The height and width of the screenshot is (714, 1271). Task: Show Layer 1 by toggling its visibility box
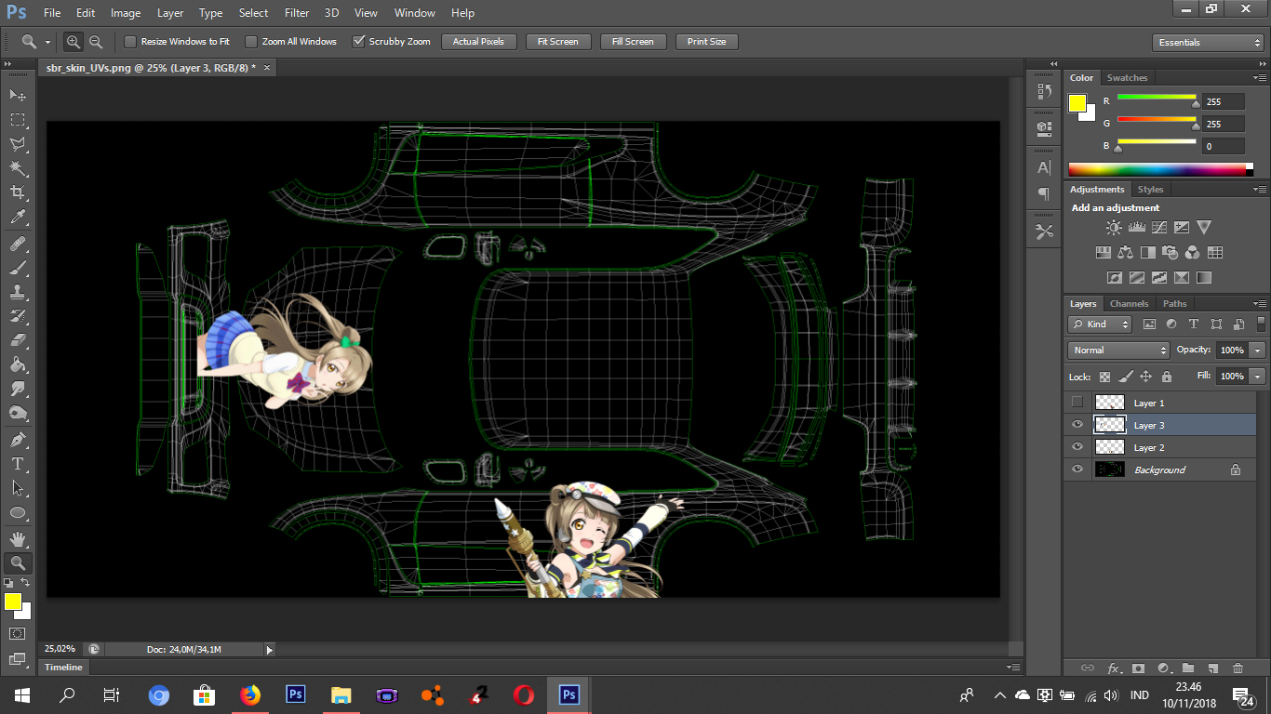(1077, 403)
